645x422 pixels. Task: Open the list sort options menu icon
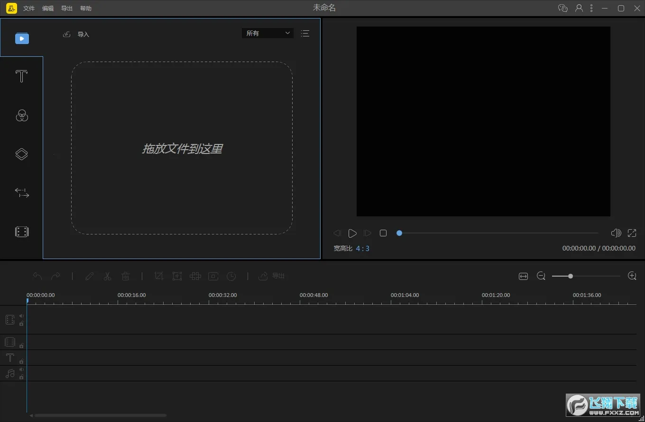pyautogui.click(x=305, y=33)
